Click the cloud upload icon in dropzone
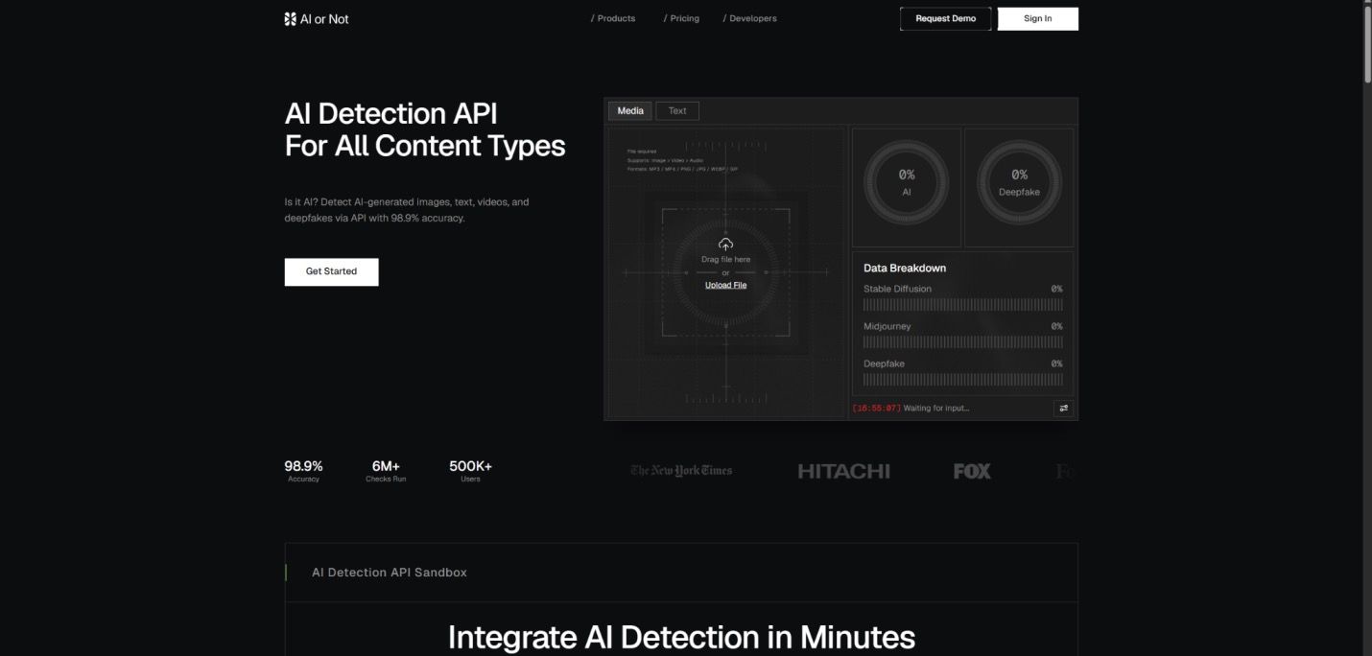This screenshot has height=656, width=1372. click(x=725, y=245)
